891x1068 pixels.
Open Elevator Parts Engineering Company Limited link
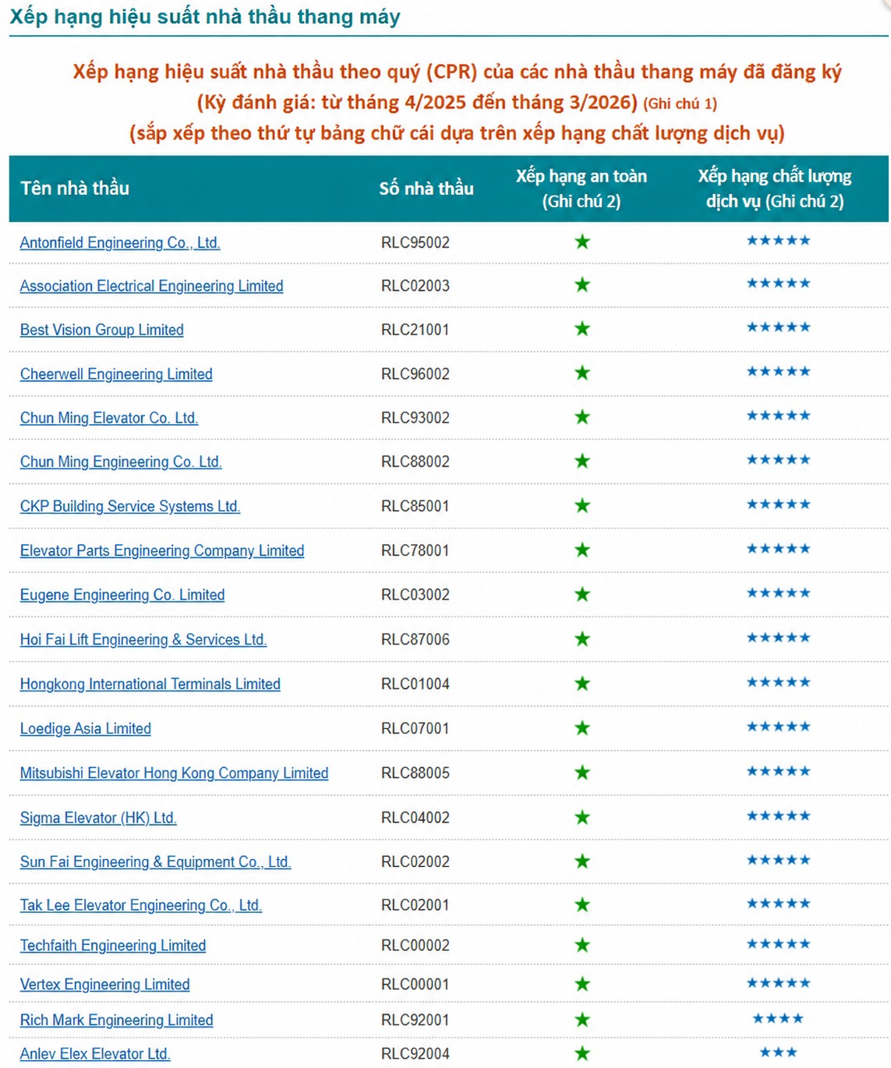tap(162, 550)
